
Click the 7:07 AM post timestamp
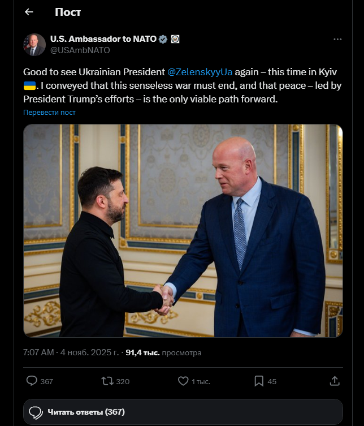[38, 352]
